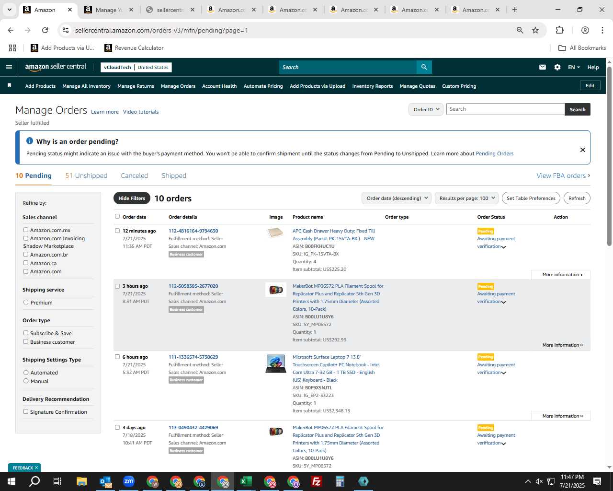Select the Automated shipping settings radio
Screen dimensions: 613x491
[x=26, y=373]
